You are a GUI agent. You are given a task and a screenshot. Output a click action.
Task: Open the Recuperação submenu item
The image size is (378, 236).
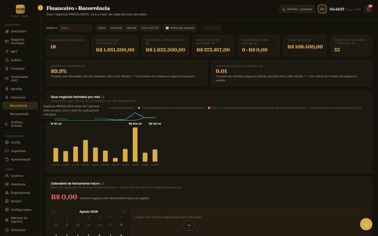click(20, 114)
